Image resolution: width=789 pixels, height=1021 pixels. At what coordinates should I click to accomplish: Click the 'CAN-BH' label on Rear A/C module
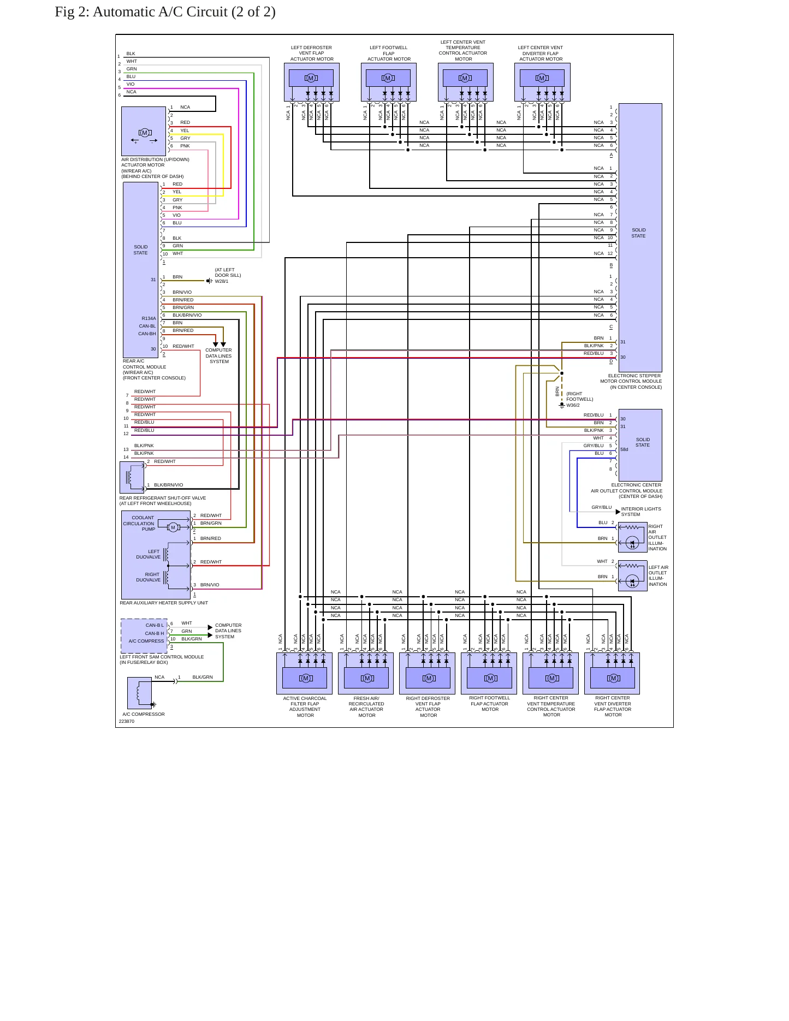[x=147, y=334]
